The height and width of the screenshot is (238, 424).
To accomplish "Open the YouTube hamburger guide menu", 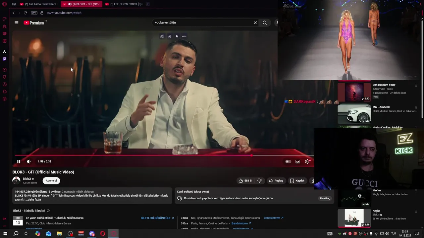I will click(16, 22).
